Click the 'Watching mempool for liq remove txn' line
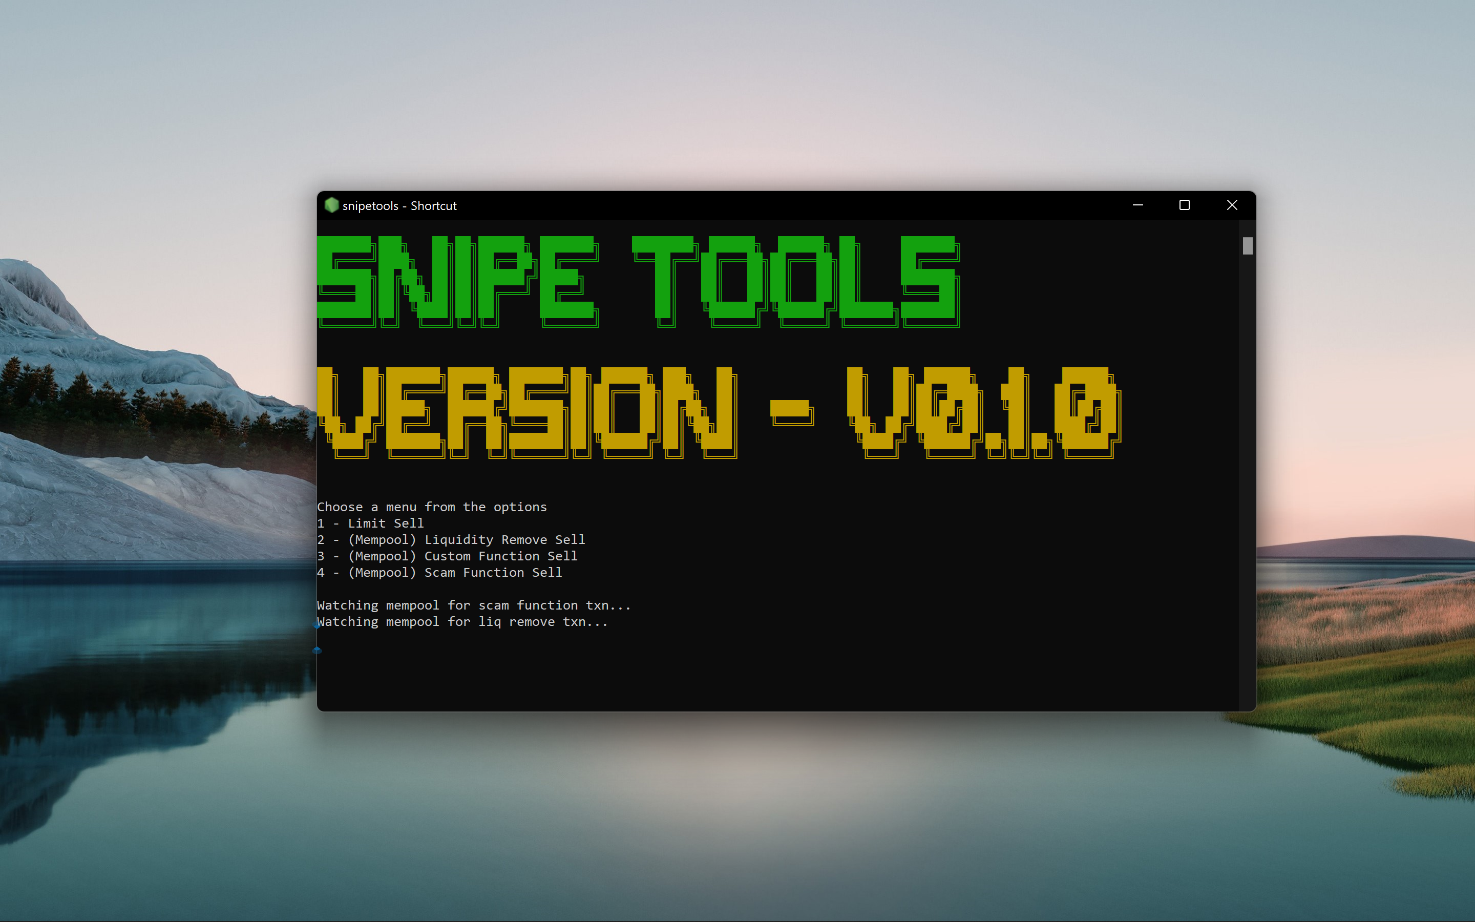1475x922 pixels. coord(462,621)
